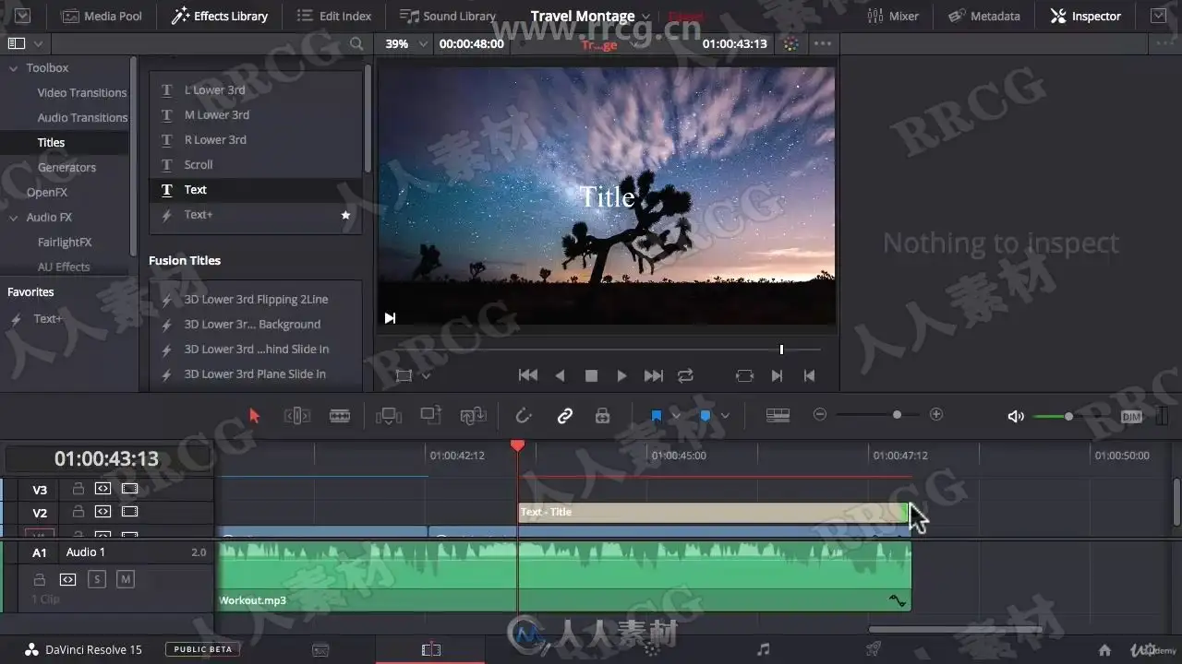
Task: Select Video Transitions in the Toolbox
Action: pyautogui.click(x=82, y=92)
